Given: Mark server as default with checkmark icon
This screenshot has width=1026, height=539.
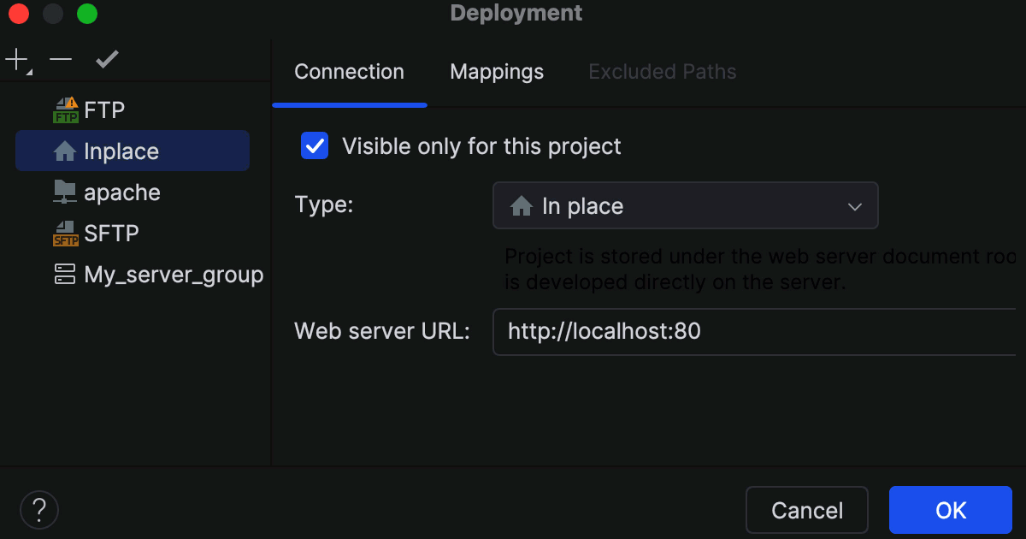Looking at the screenshot, I should (107, 59).
